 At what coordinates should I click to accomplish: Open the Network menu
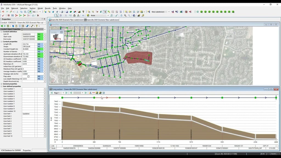15,8
